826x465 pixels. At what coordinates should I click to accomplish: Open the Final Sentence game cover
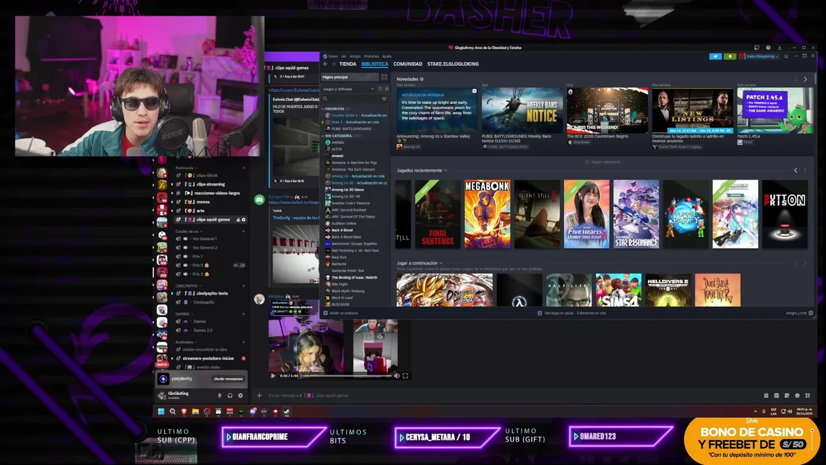(438, 214)
